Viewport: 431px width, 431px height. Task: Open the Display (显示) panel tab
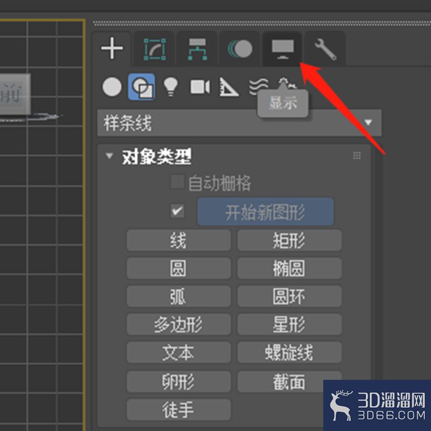[x=282, y=49]
